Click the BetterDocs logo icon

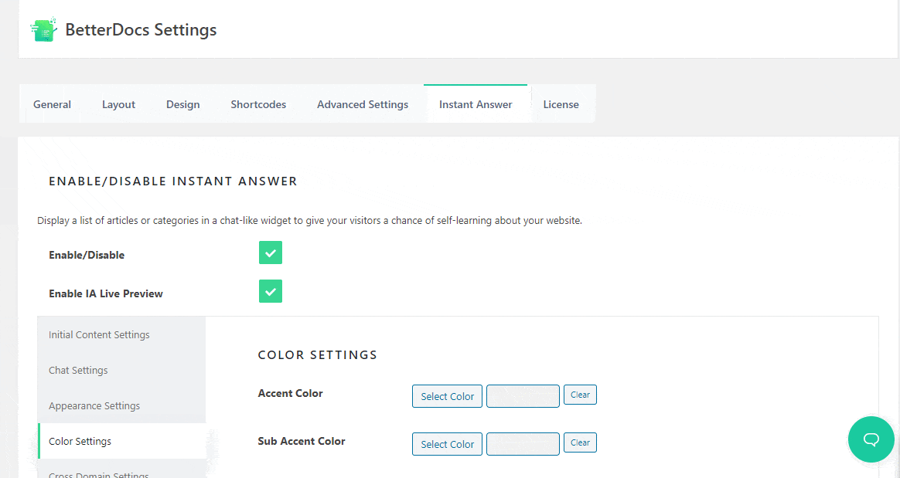[43, 29]
